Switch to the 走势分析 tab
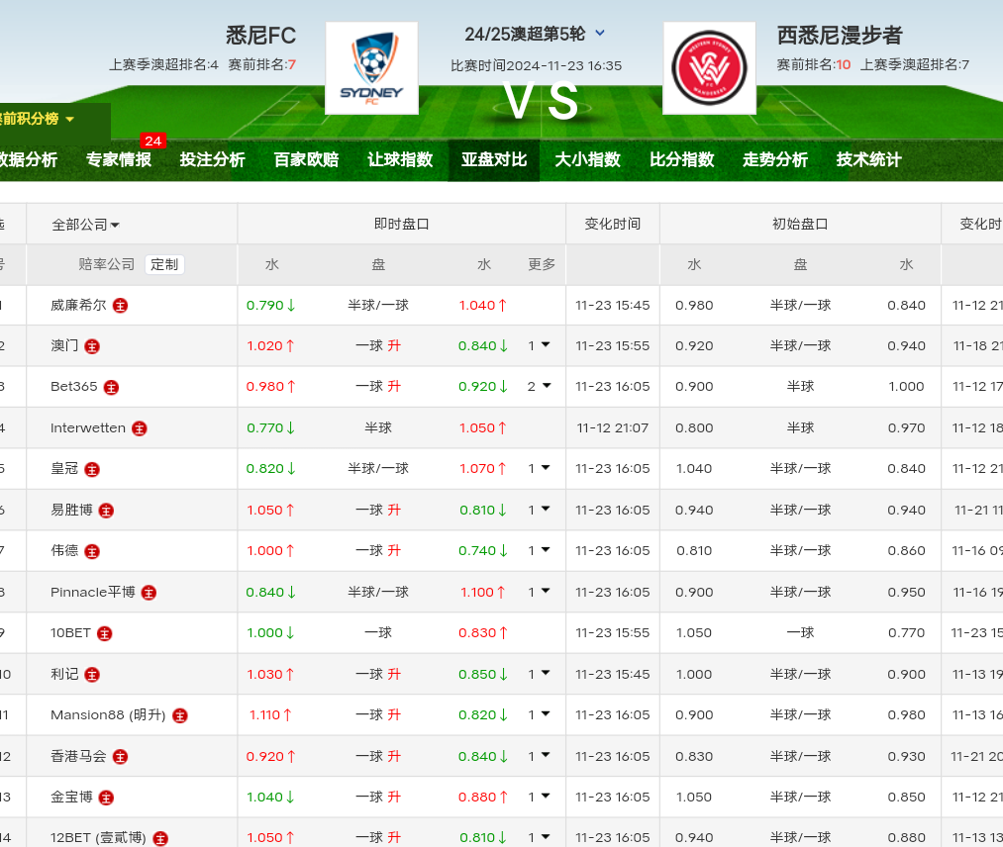 click(775, 160)
